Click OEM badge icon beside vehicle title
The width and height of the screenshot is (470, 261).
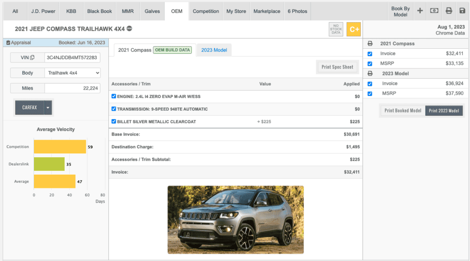point(129,28)
